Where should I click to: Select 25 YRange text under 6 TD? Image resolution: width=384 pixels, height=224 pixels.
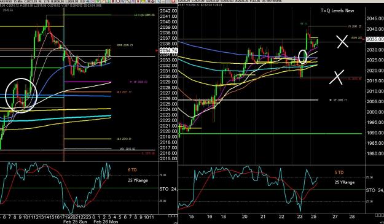click(138, 180)
